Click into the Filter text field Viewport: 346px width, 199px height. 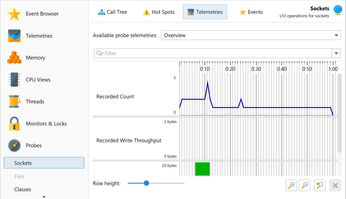click(x=216, y=53)
